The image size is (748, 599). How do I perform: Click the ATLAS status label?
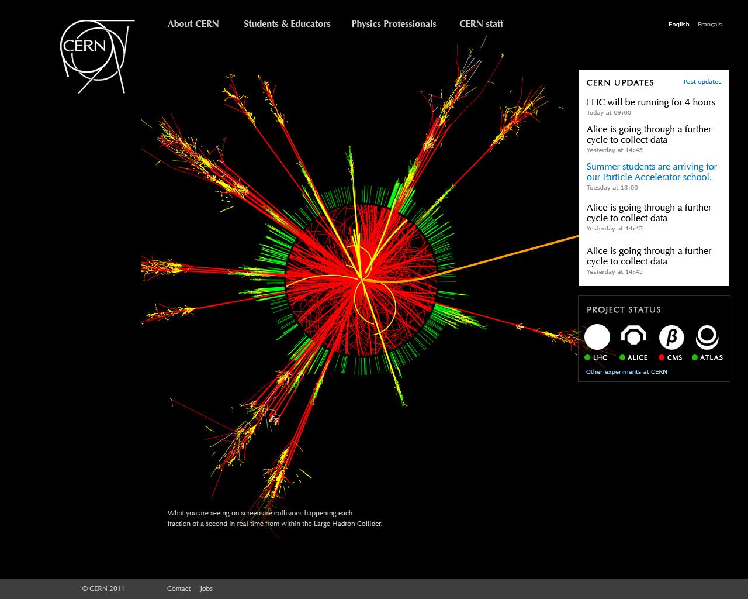tap(711, 357)
